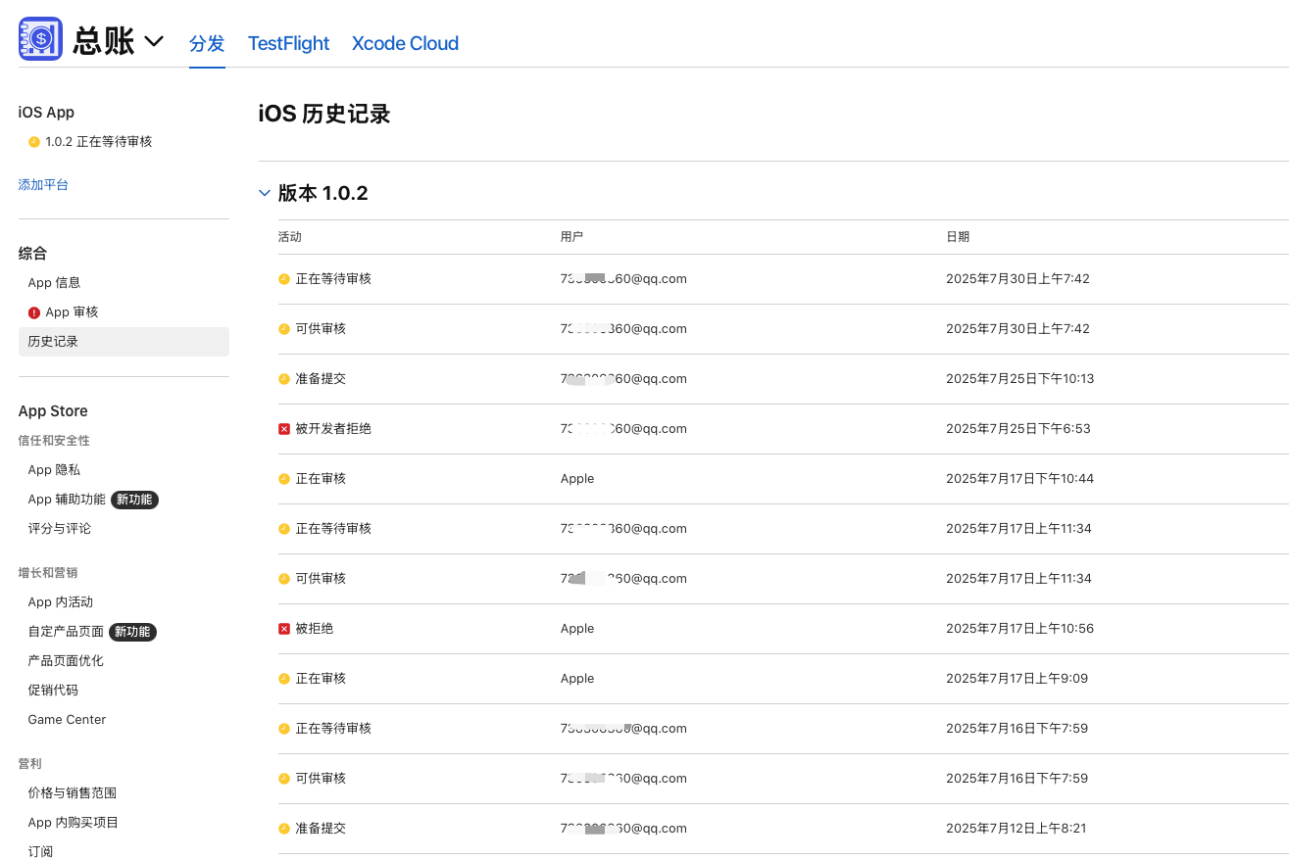Click the 用户 column header
The height and width of the screenshot is (860, 1289).
pos(572,237)
